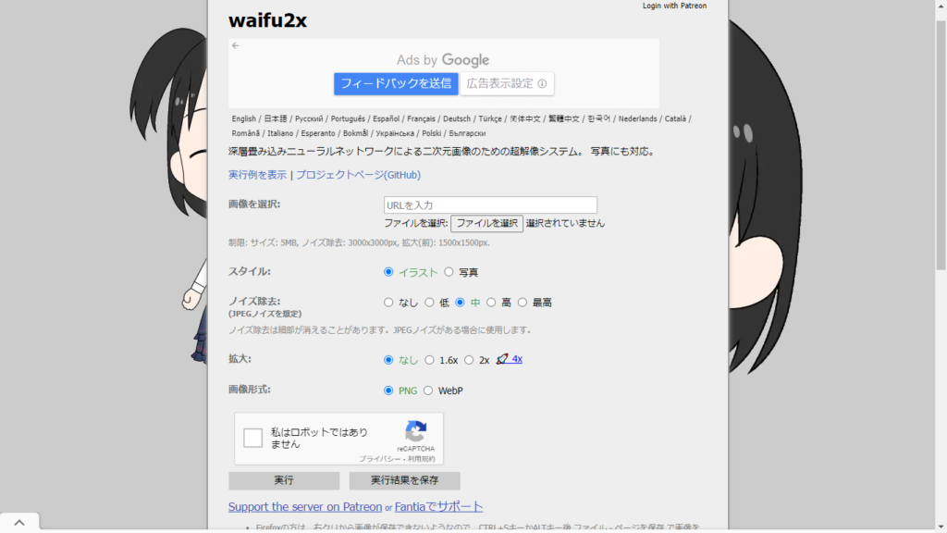Click the back arrow in the ad banner
Viewport: 947px width, 533px height.
point(236,45)
